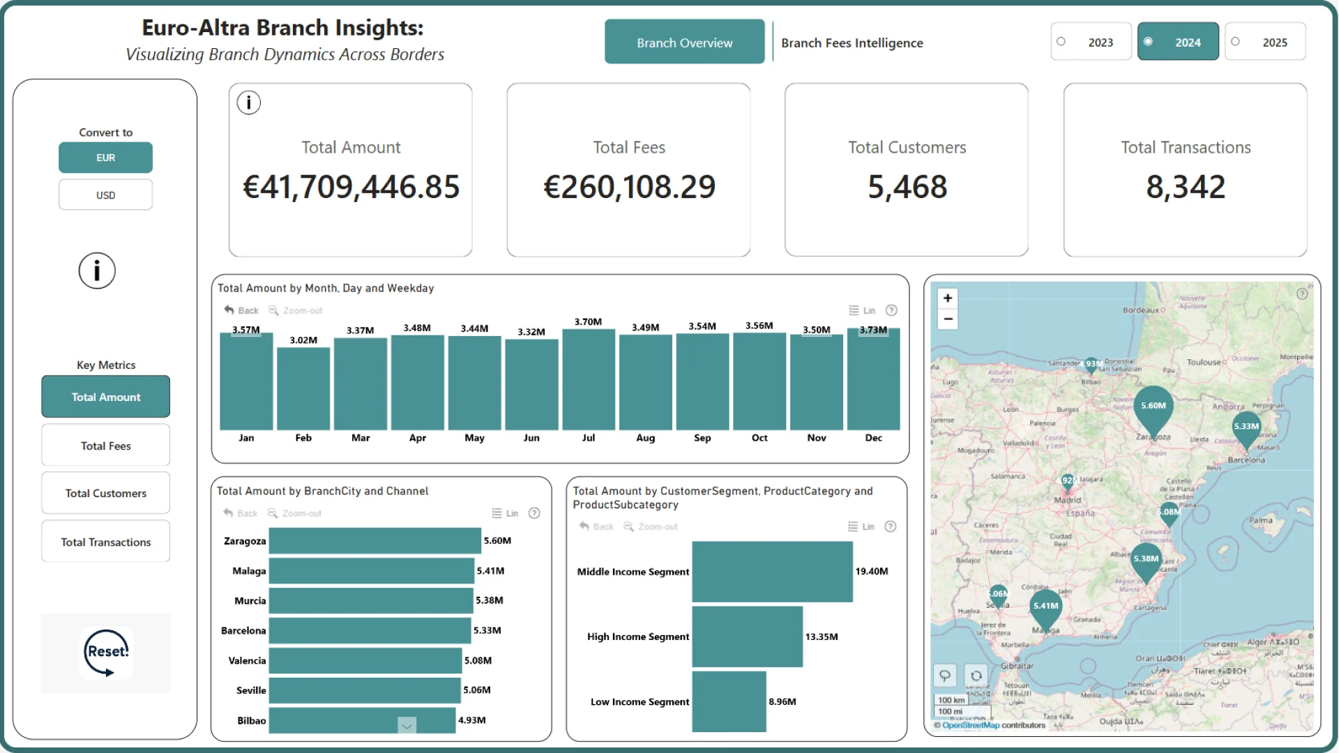Click the large info icon in sidebar
The height and width of the screenshot is (753, 1339).
tap(97, 271)
